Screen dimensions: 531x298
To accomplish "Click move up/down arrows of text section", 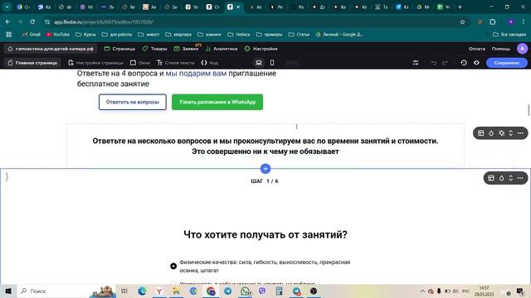I will pos(511,133).
